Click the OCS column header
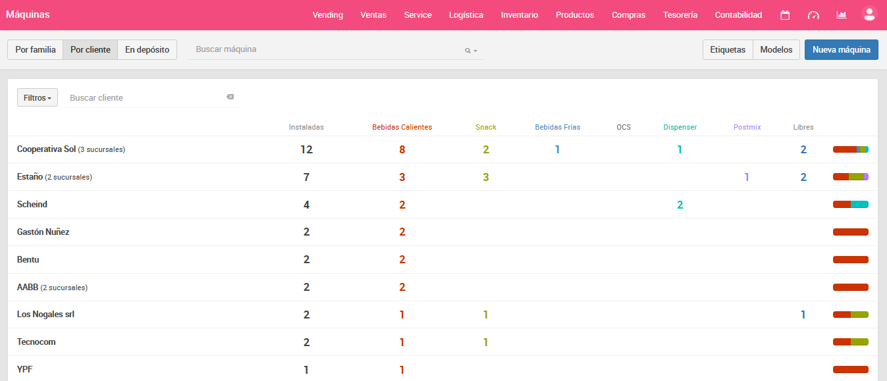 coord(624,127)
